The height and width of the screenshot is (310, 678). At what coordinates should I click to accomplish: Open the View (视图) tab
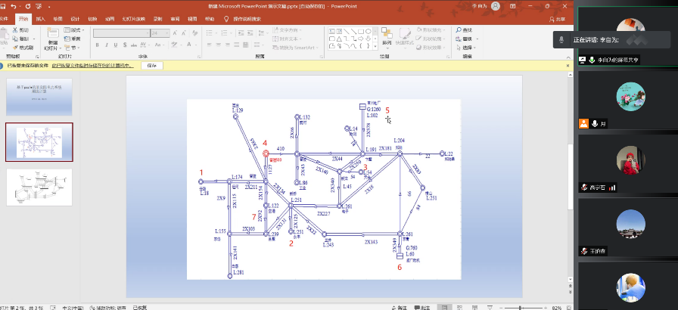tap(192, 19)
